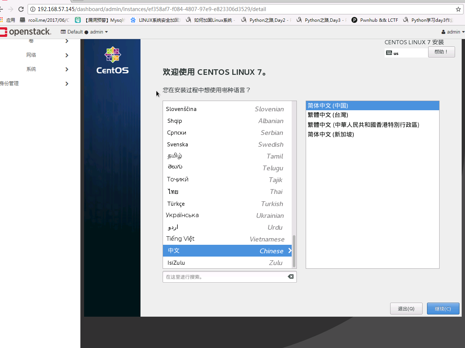Click the 退出(Q) quit button
This screenshot has height=348, width=465.
coord(406,309)
